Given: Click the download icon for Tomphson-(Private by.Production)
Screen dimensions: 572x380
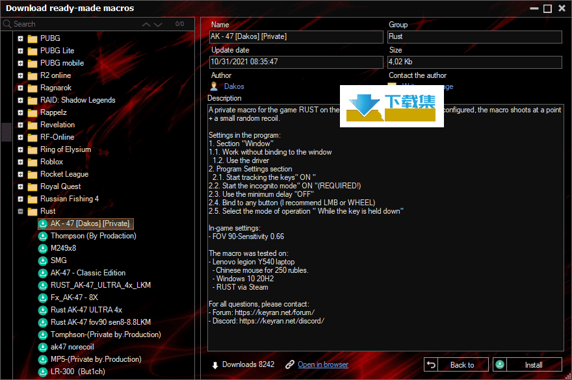Looking at the screenshot, I should (43, 335).
